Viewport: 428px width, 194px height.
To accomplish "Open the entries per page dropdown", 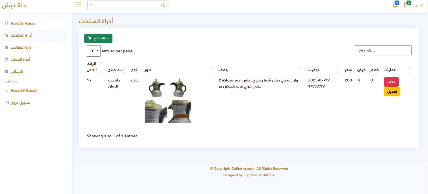I will 93,51.
